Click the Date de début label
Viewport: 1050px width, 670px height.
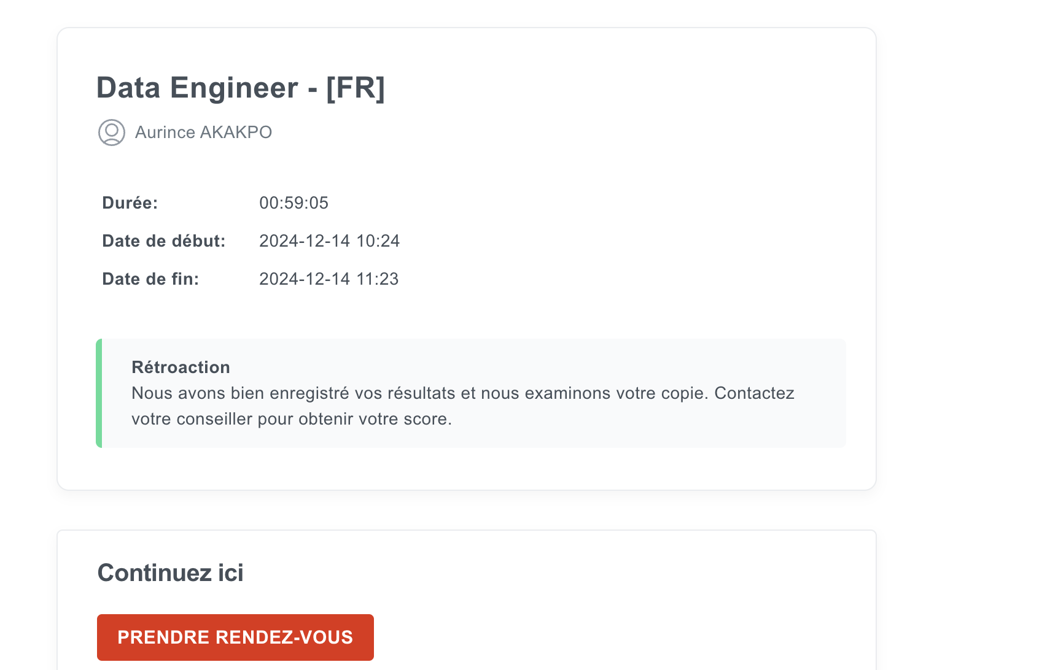tap(164, 241)
